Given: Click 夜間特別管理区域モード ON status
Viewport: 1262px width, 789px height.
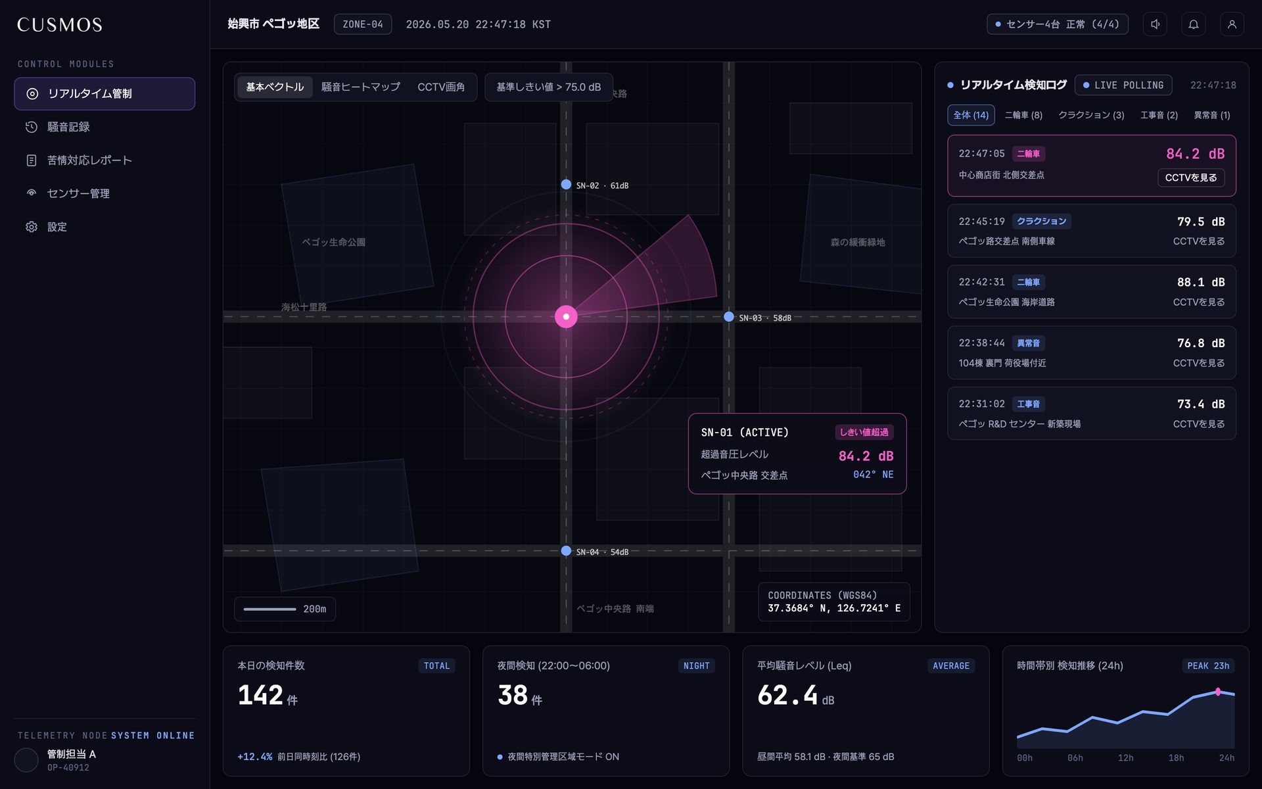Looking at the screenshot, I should point(558,757).
